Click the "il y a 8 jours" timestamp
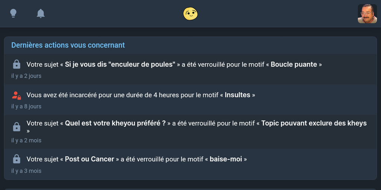This screenshot has width=381, height=190. [x=26, y=106]
